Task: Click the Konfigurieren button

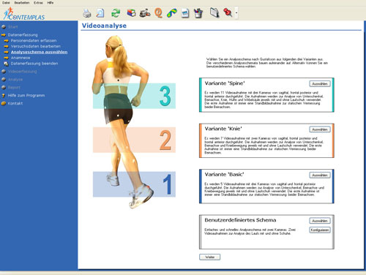Action: [x=320, y=230]
